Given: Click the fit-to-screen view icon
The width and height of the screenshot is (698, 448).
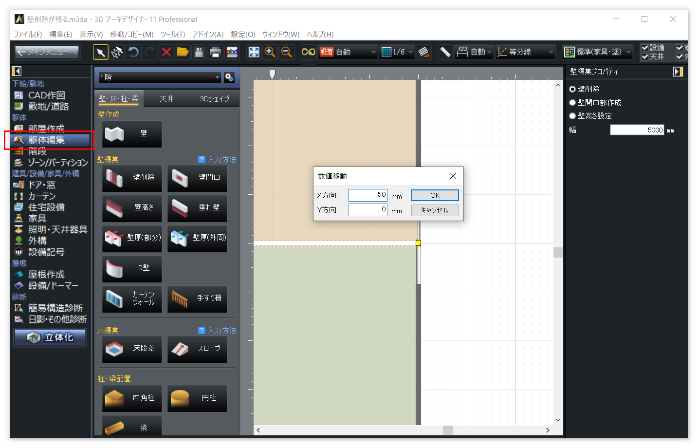Looking at the screenshot, I should [x=254, y=52].
